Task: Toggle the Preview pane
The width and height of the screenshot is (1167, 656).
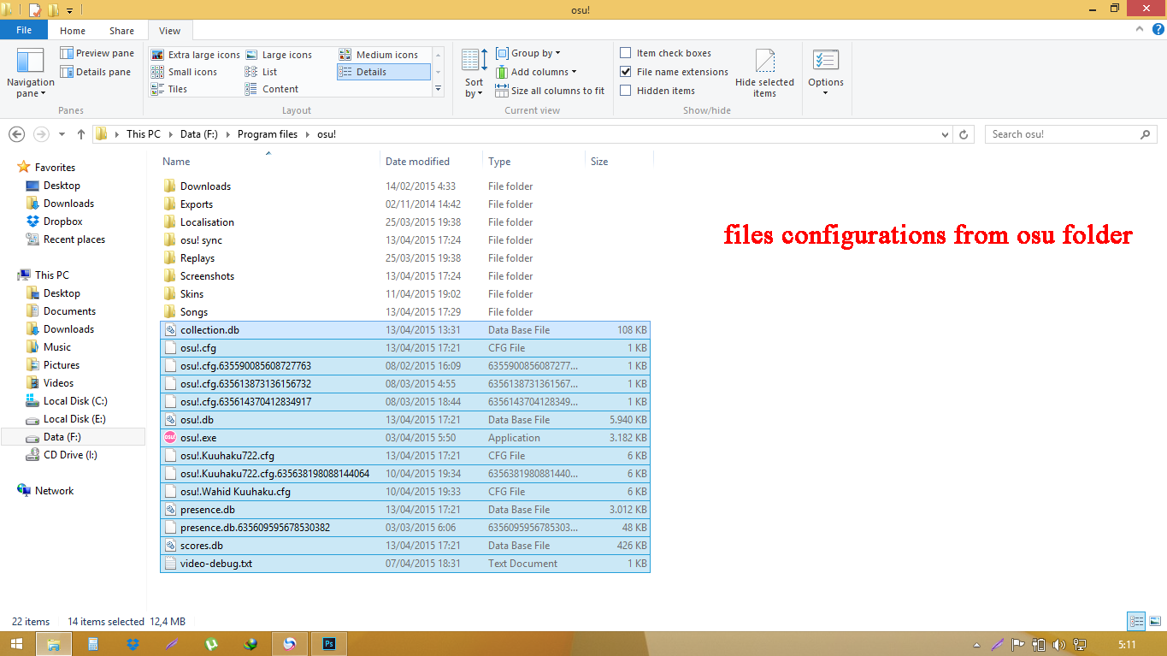Action: click(97, 53)
